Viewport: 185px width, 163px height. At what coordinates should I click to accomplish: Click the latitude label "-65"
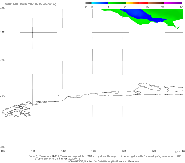2,32
